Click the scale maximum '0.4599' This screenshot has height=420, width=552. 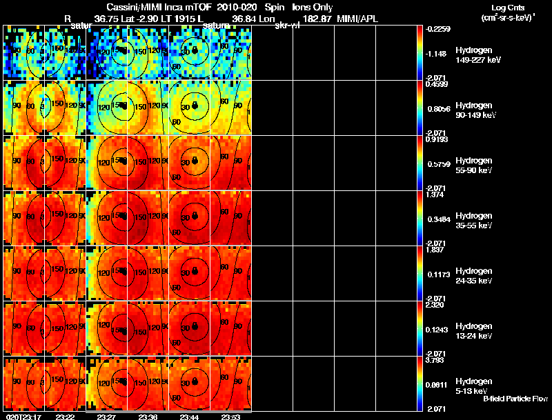(x=437, y=84)
